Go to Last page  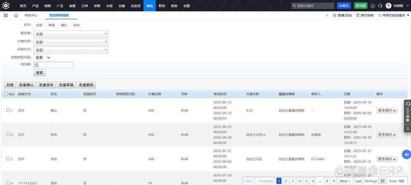click(x=359, y=181)
